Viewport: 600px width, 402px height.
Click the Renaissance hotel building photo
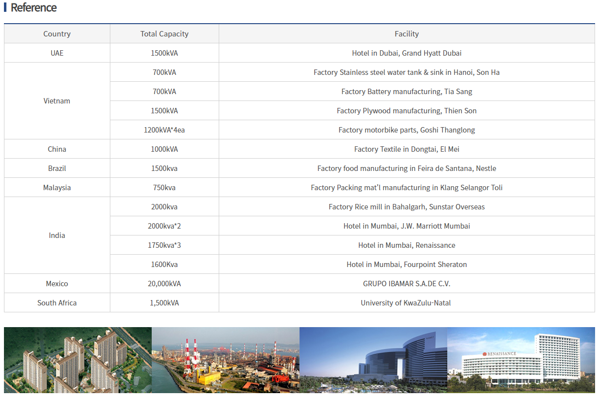point(521,360)
